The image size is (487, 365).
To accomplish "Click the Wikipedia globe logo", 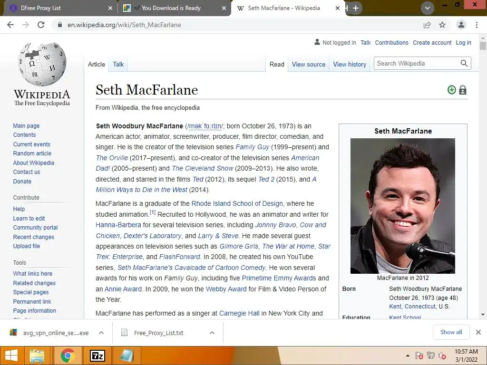I will tap(42, 64).
